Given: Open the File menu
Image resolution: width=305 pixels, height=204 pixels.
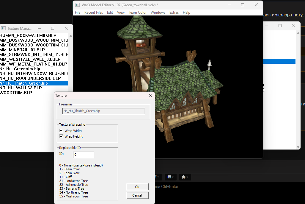Looking at the screenshot, I should 78,13.
